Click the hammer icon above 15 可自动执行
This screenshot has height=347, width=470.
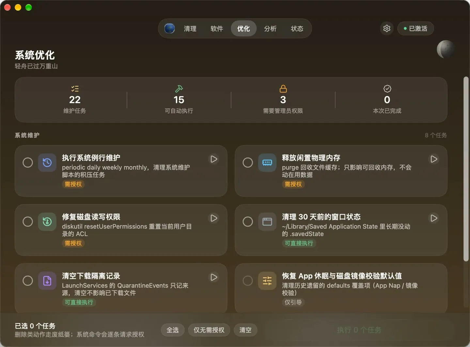(x=179, y=89)
